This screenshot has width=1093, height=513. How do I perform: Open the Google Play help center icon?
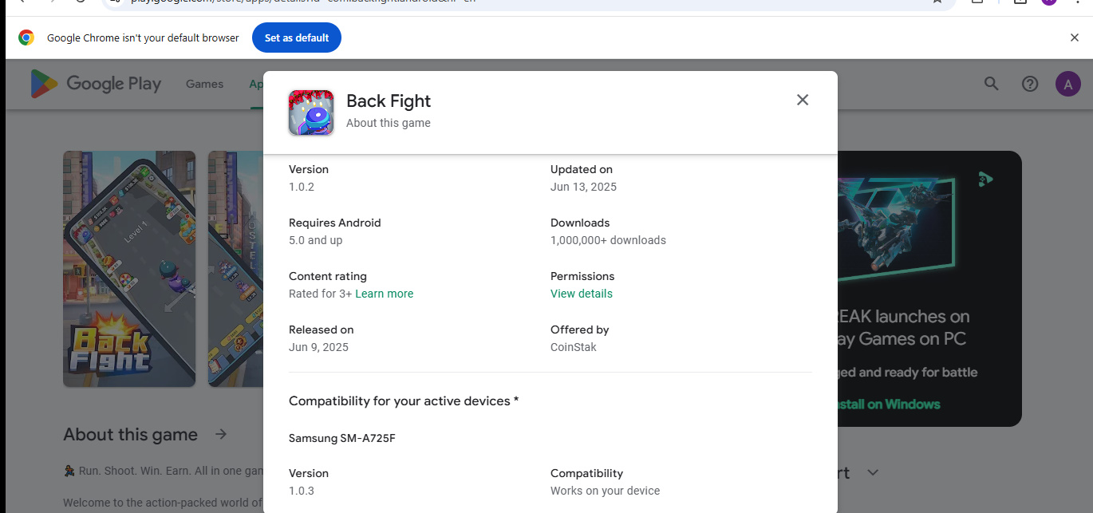[1030, 84]
